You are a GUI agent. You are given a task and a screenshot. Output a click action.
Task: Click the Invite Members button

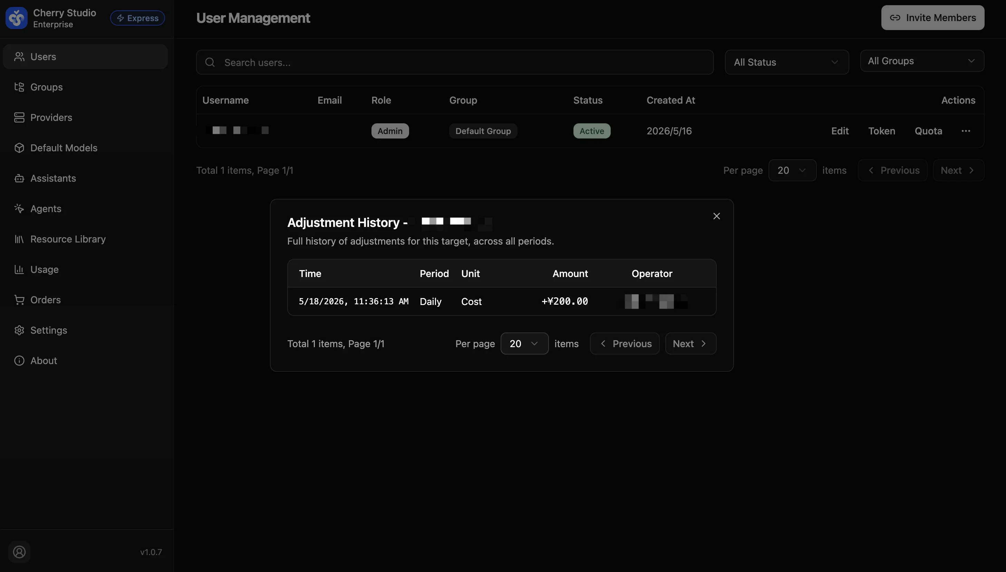pyautogui.click(x=932, y=18)
